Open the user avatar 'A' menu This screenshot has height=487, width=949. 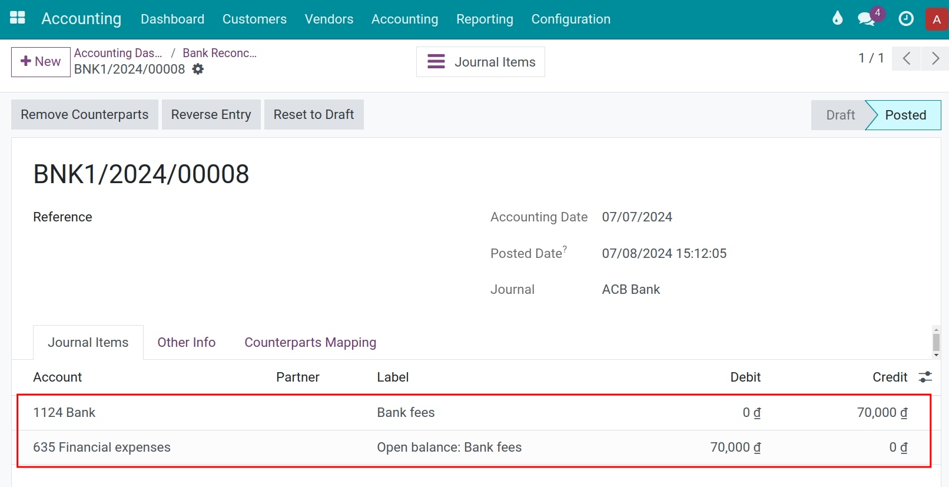(x=937, y=19)
